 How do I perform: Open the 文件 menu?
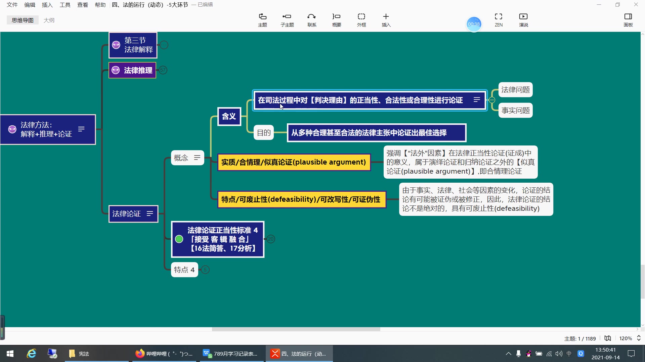click(x=12, y=5)
